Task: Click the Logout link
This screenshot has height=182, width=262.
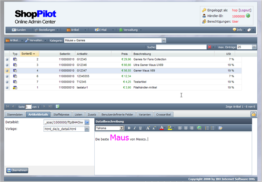Action: click(245, 10)
